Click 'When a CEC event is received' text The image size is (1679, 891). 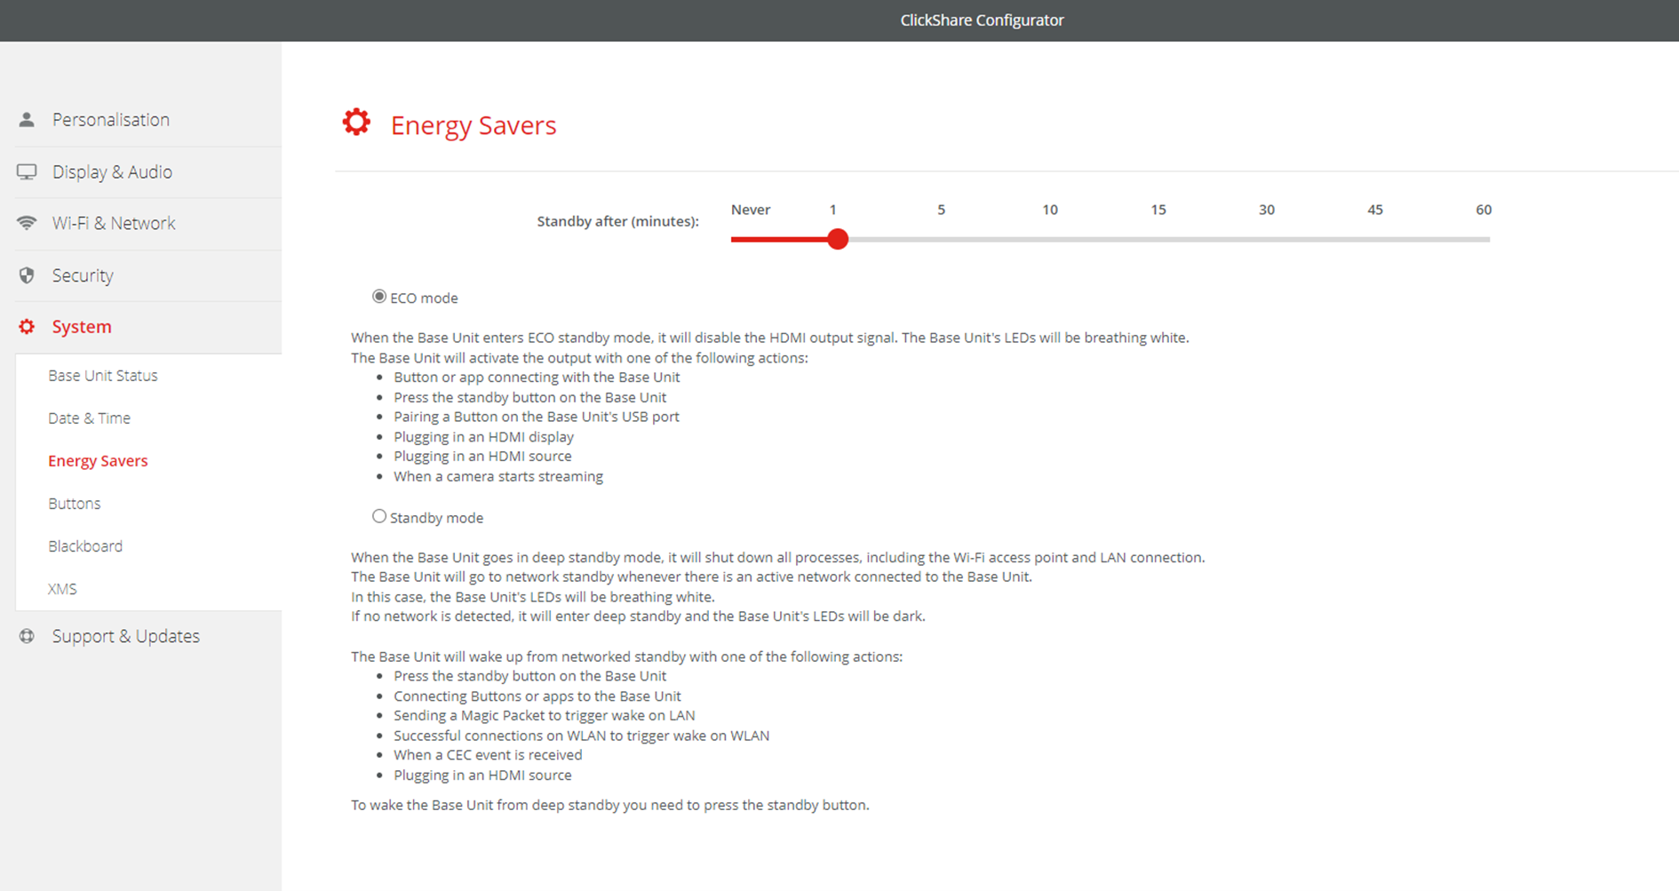tap(488, 755)
